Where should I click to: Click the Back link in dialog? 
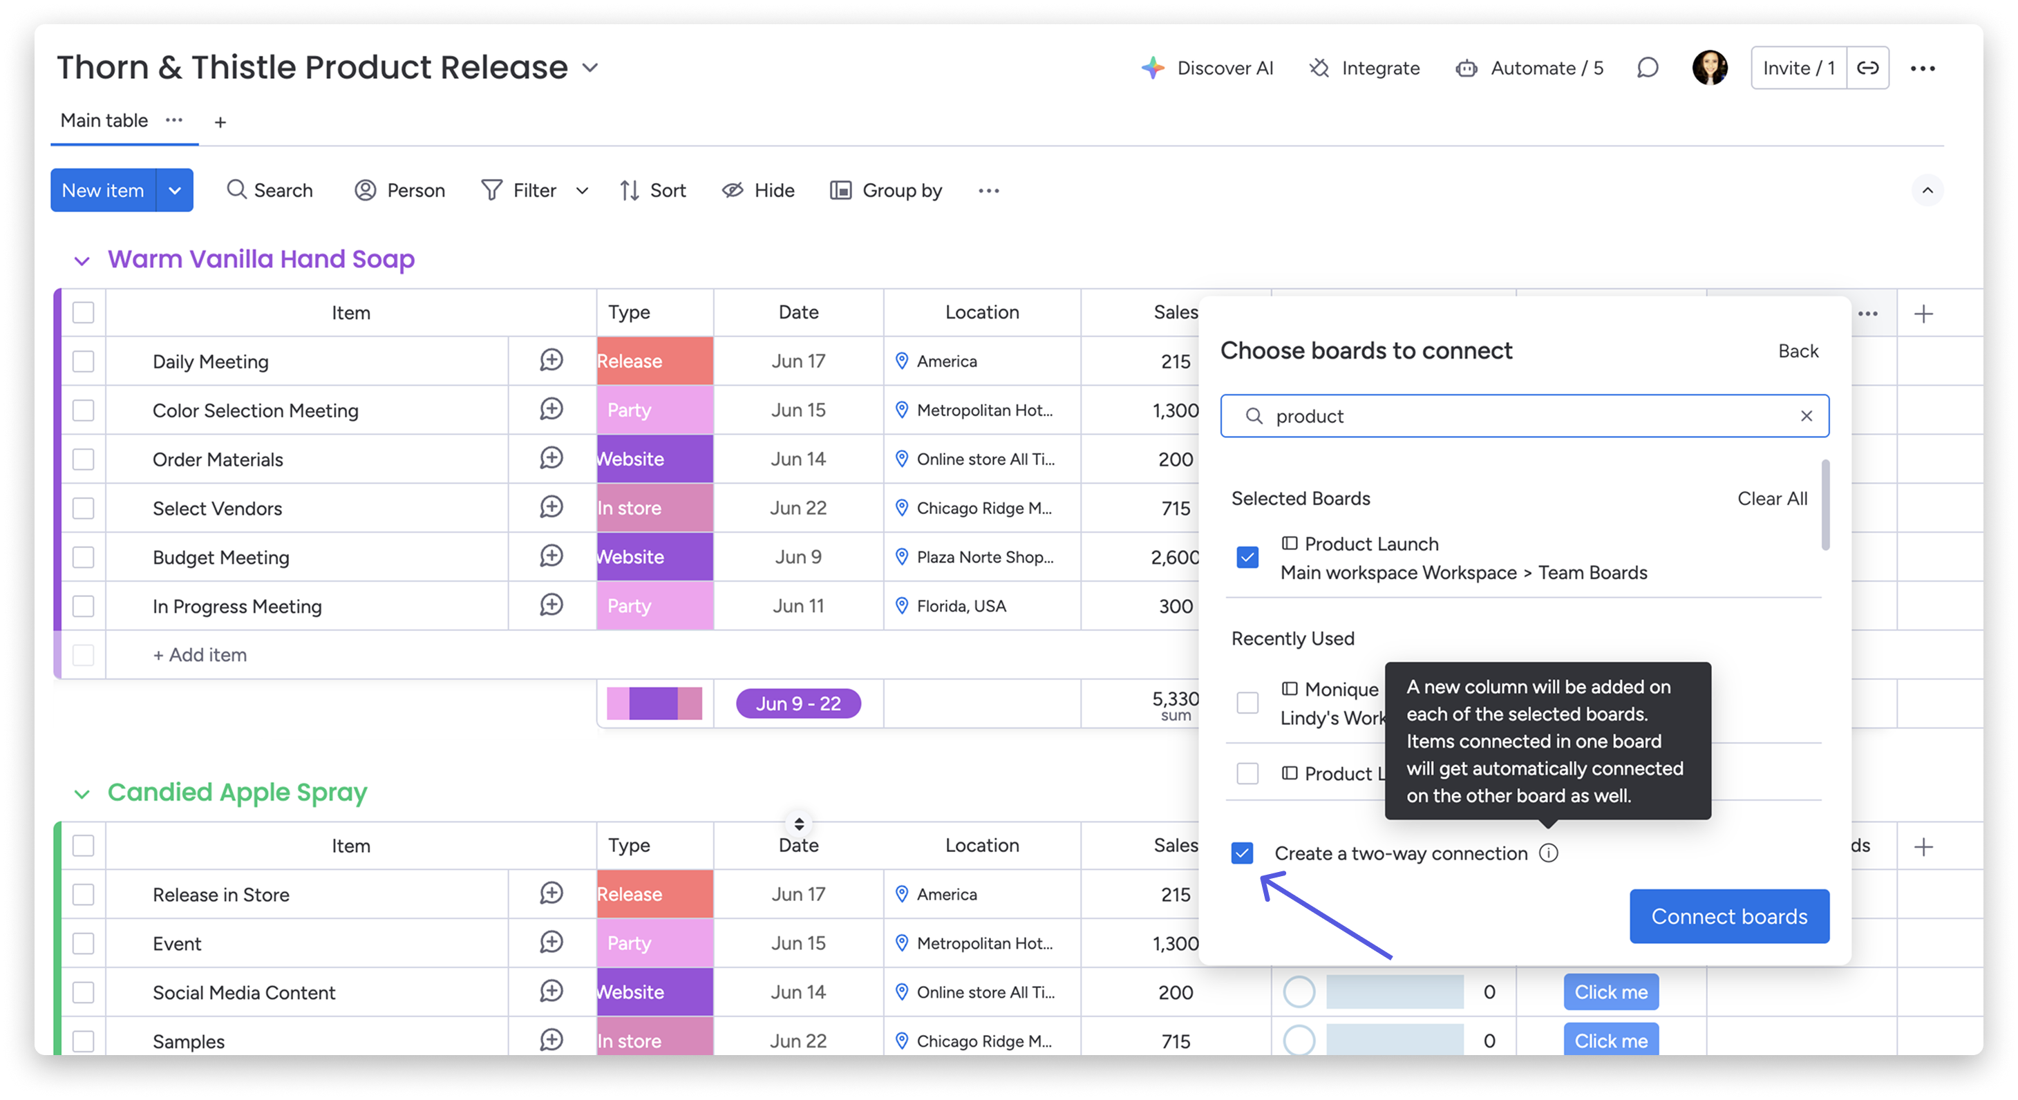tap(1798, 351)
